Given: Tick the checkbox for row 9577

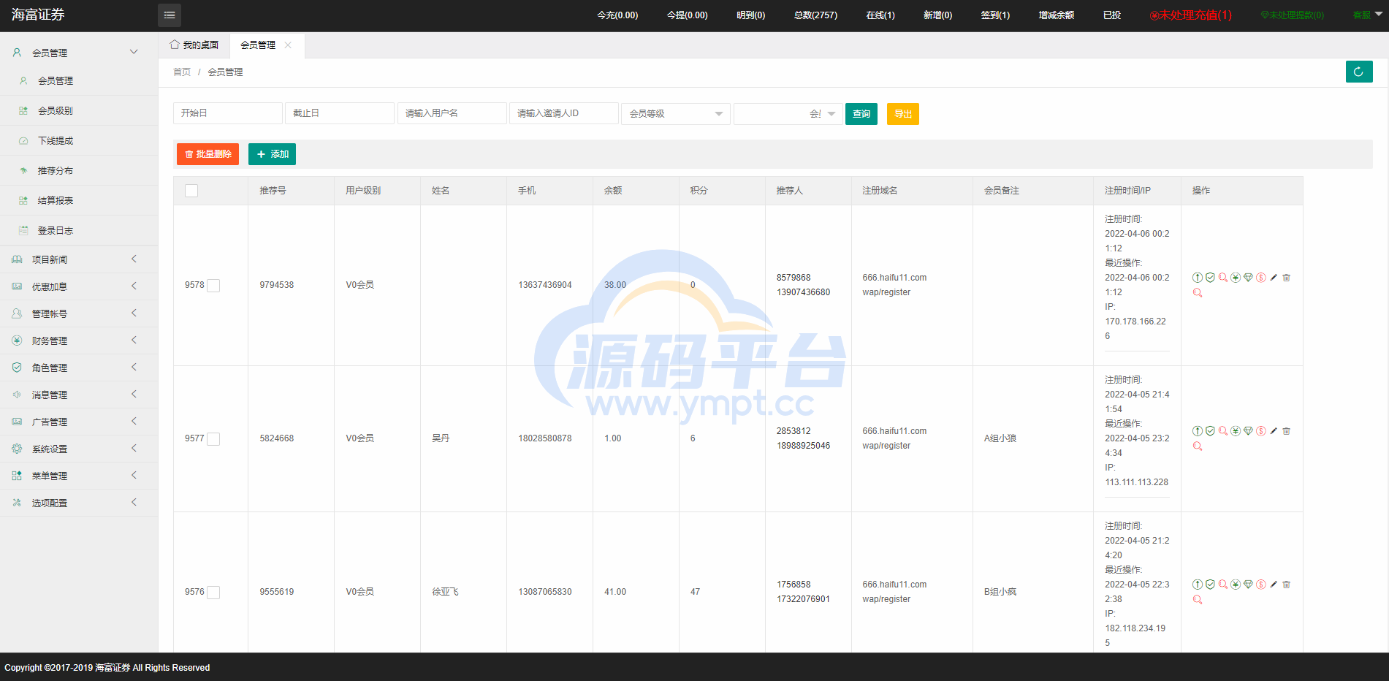Looking at the screenshot, I should [x=213, y=439].
